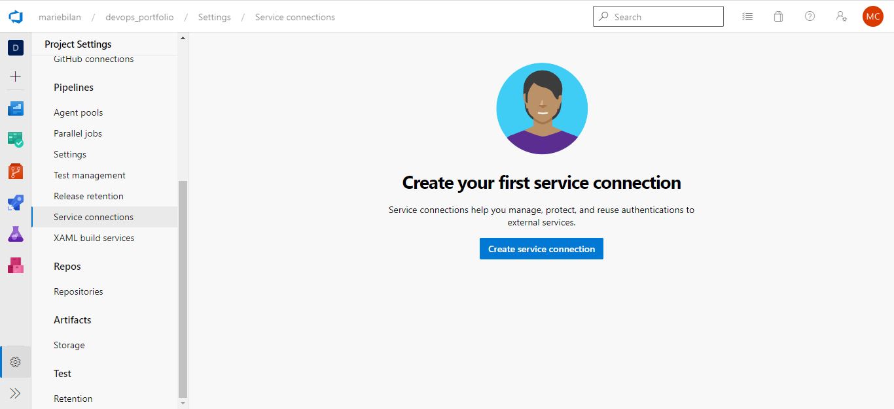This screenshot has width=894, height=409.
Task: Open the Test Plans flask icon
Action: coord(16,234)
